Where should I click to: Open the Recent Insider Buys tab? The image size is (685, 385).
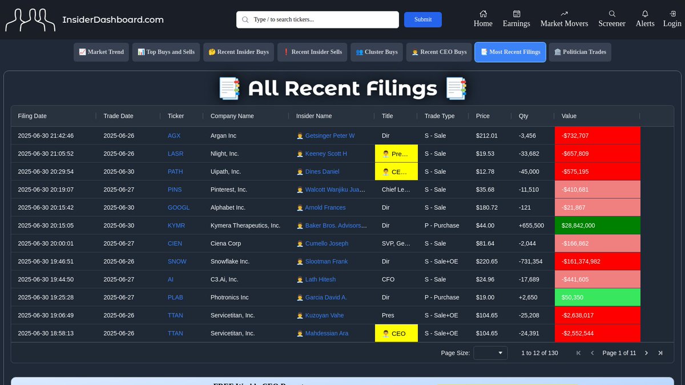(x=239, y=52)
